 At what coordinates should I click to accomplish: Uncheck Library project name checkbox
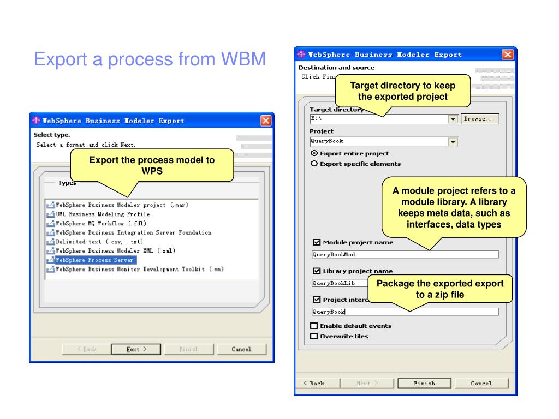pyautogui.click(x=317, y=271)
